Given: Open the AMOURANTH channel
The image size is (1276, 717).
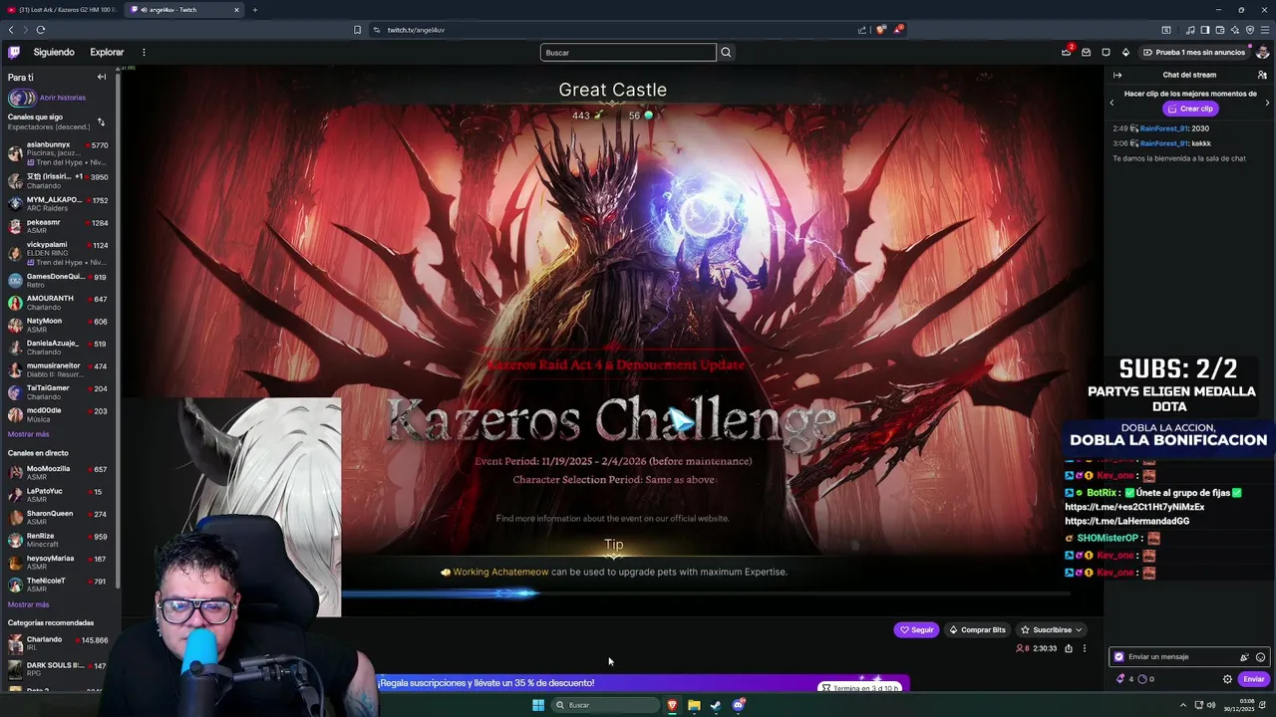Looking at the screenshot, I should pyautogui.click(x=60, y=303).
